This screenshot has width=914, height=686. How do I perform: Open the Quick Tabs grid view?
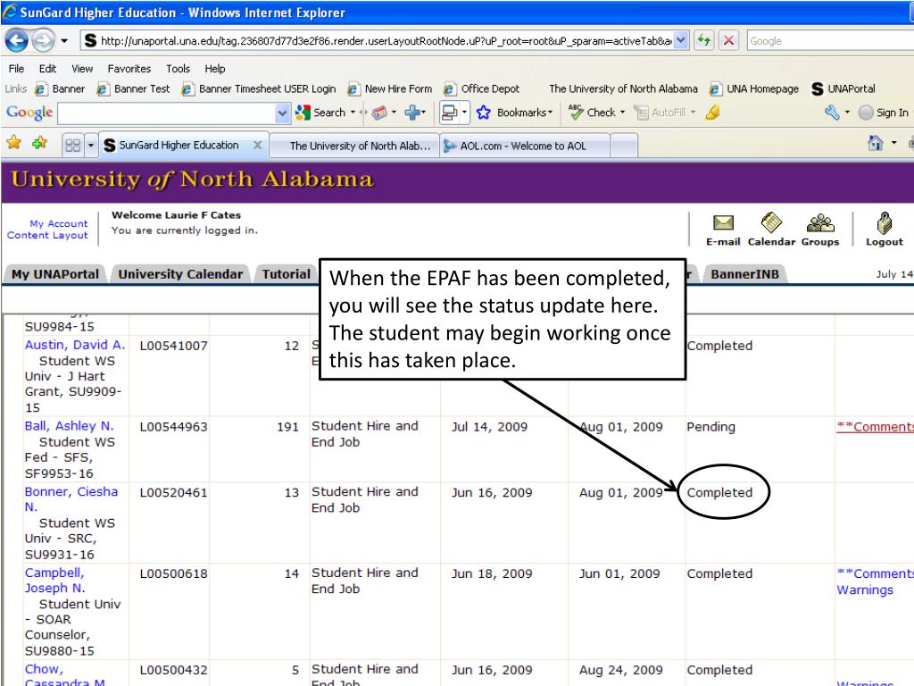73,145
